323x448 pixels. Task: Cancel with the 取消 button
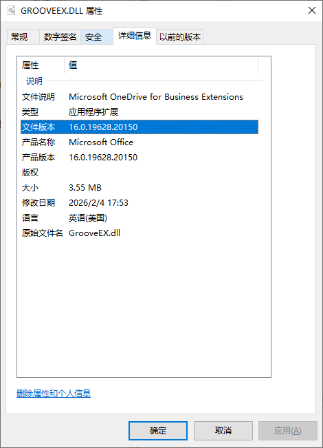[223, 431]
